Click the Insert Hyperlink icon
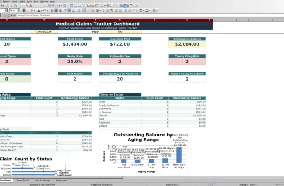Image resolution: width=284 pixels, height=186 pixels. point(108,6)
